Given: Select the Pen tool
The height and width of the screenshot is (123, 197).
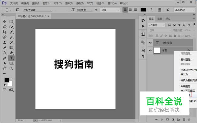Looking at the screenshot, I should click(5, 58).
